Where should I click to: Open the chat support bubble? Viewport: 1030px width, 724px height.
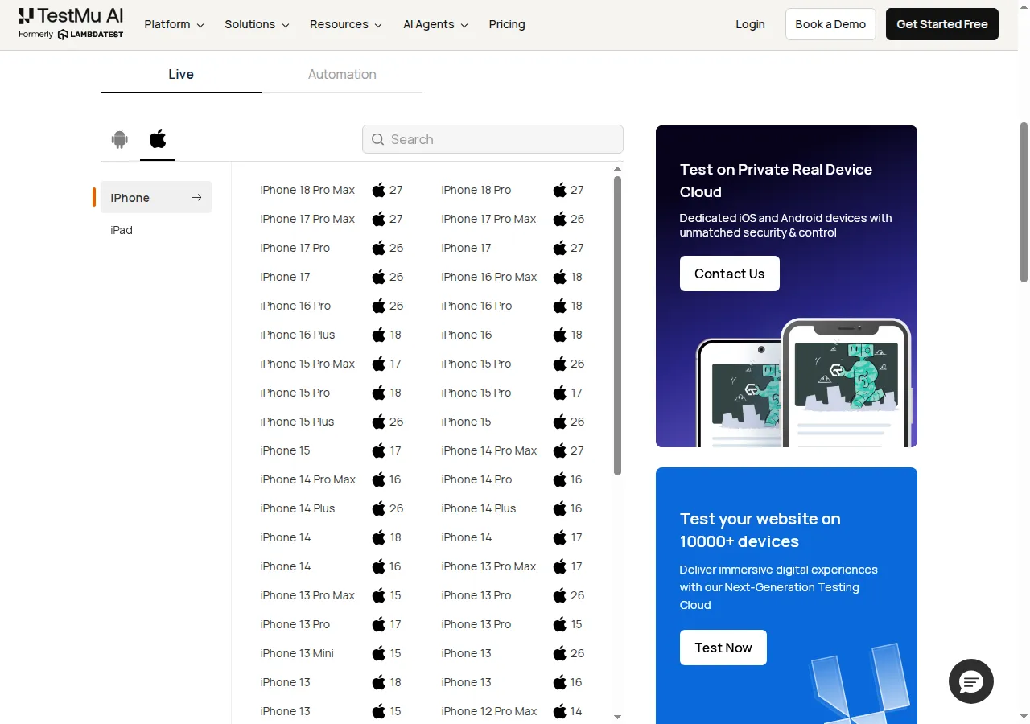971,681
